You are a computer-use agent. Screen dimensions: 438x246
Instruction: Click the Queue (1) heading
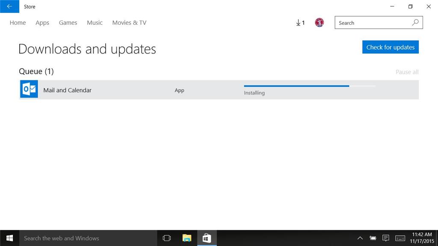tap(36, 71)
